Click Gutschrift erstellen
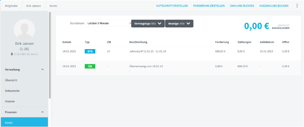The width and height of the screenshot is (304, 127). [172, 6]
